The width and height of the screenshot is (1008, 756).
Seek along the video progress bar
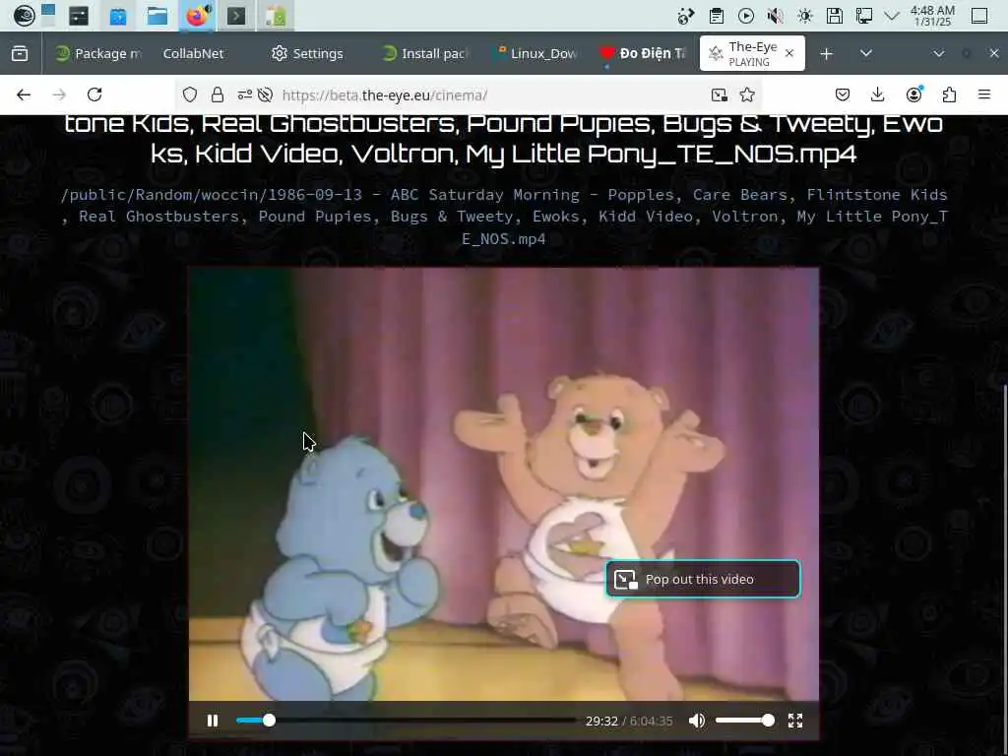click(x=407, y=721)
